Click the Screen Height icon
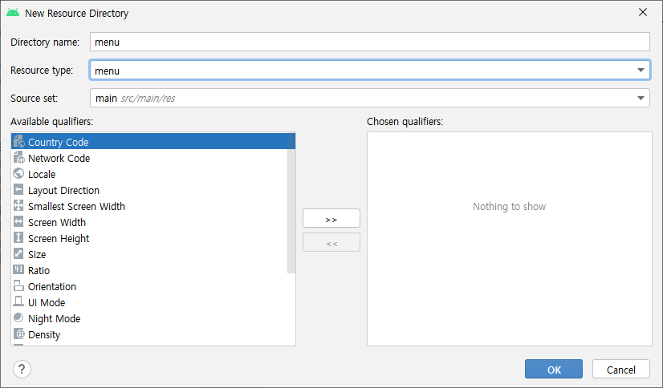Viewport: 663px width, 388px height. tap(18, 237)
